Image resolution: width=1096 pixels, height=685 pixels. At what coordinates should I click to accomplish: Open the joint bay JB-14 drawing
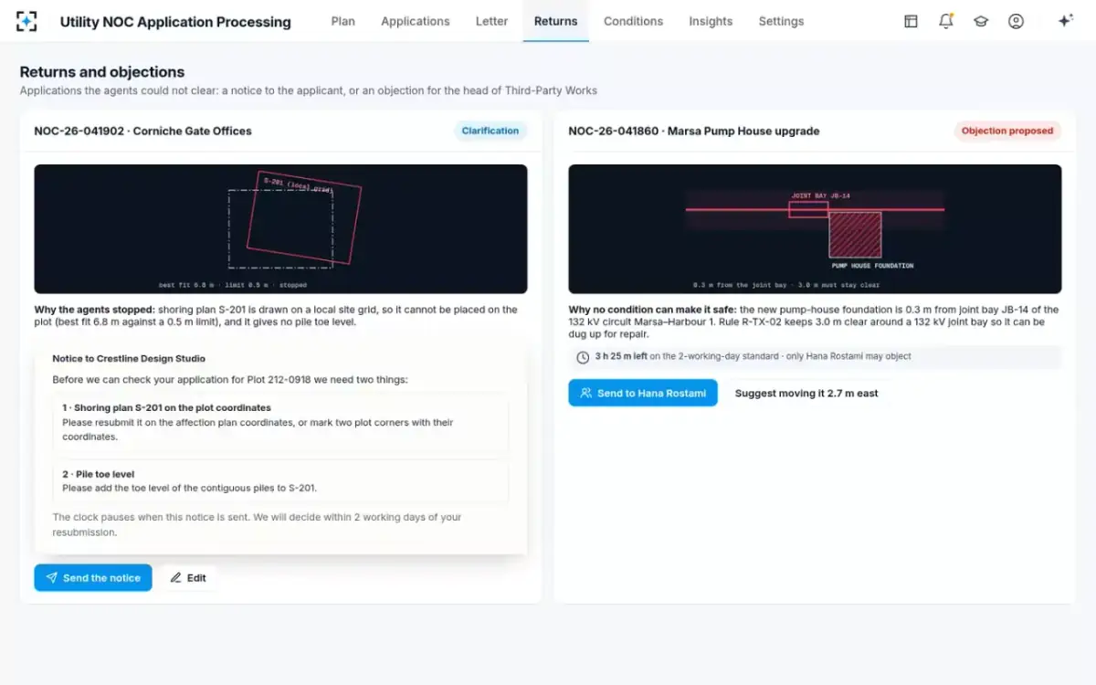pyautogui.click(x=815, y=228)
